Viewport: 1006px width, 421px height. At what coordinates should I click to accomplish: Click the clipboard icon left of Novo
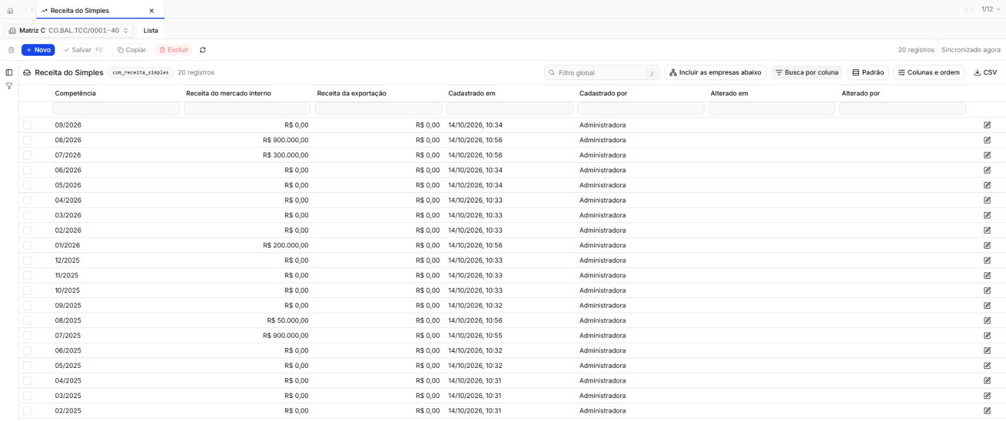(x=11, y=50)
